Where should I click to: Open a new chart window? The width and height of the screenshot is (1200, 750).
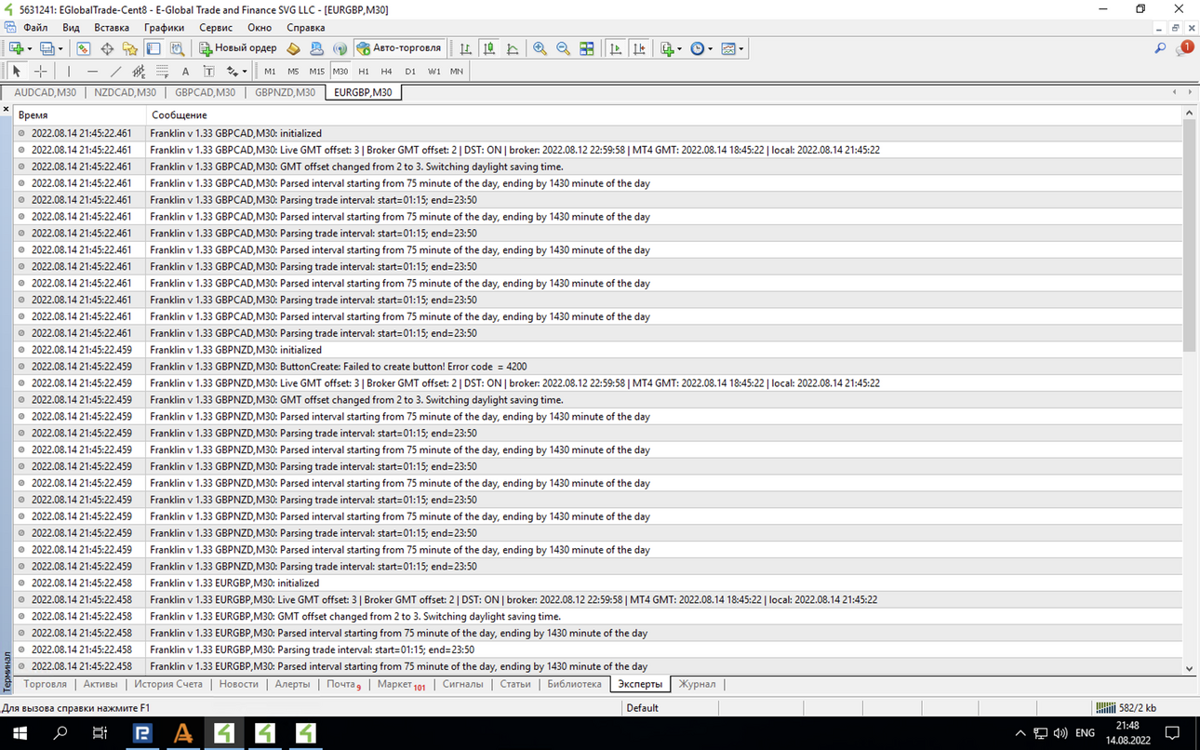point(16,48)
